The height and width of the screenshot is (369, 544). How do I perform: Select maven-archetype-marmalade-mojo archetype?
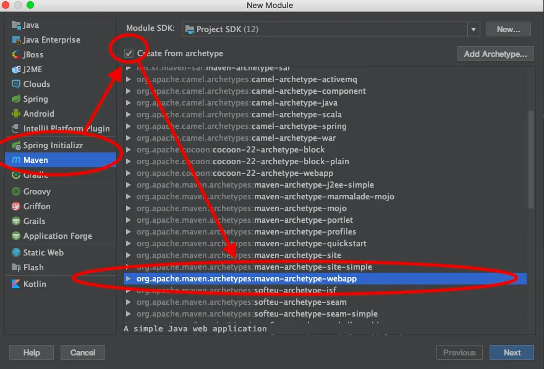[x=325, y=197]
